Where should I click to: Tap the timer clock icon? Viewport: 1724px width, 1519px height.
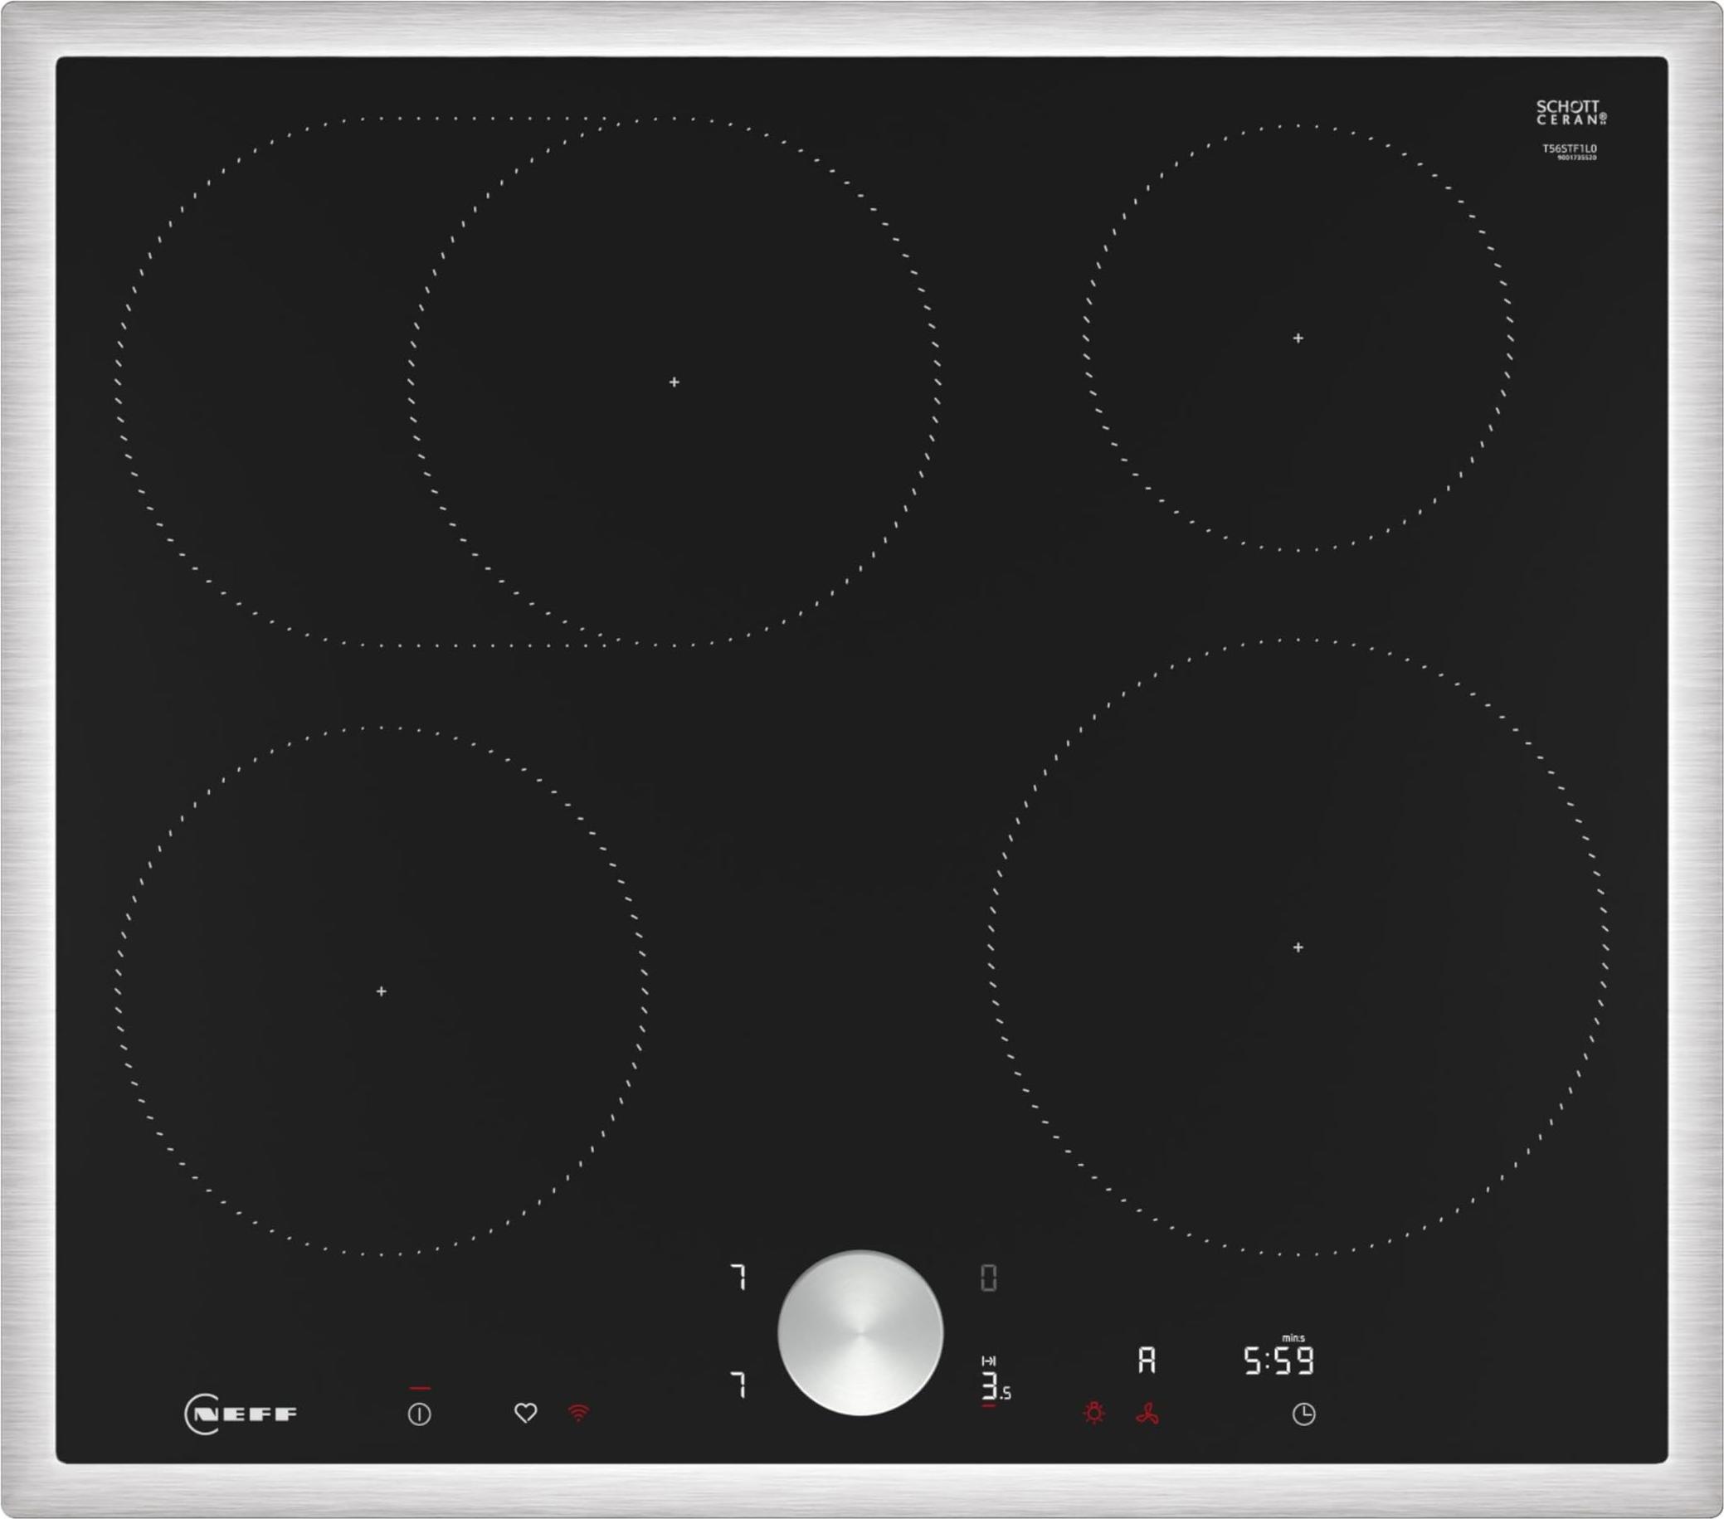1303,1414
